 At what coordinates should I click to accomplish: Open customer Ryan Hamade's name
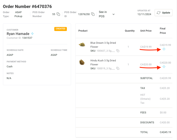pos(18,34)
